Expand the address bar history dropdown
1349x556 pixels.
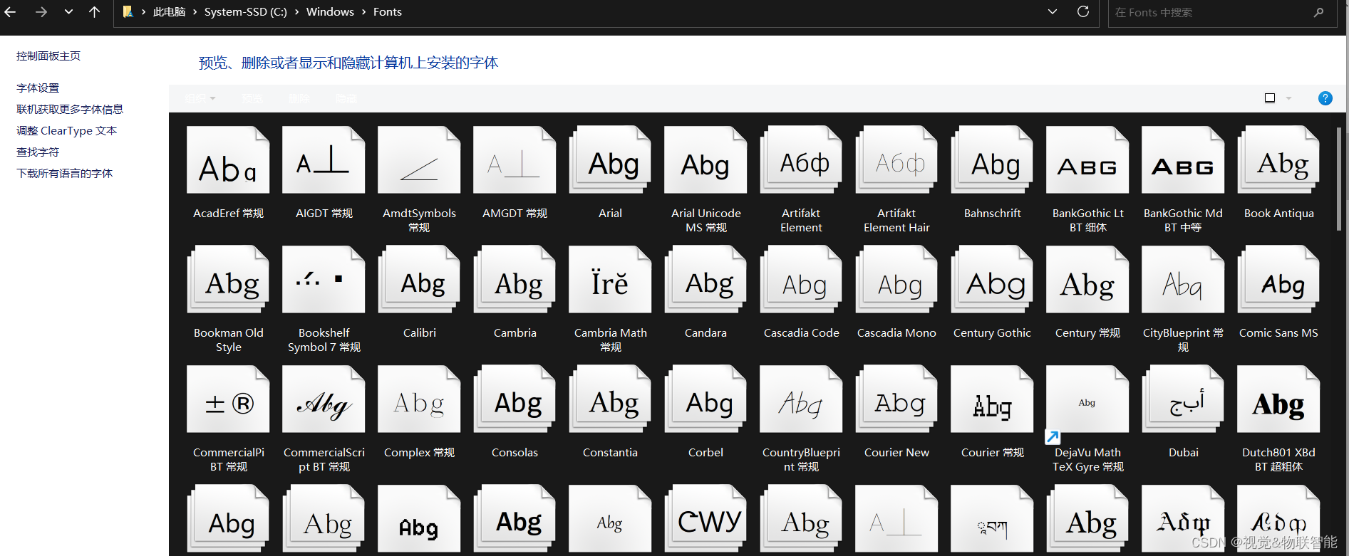pyautogui.click(x=1053, y=11)
